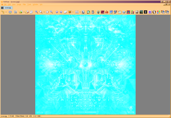Open the Tools menu
The width and height of the screenshot is (171, 118).
pyautogui.click(x=29, y=5)
